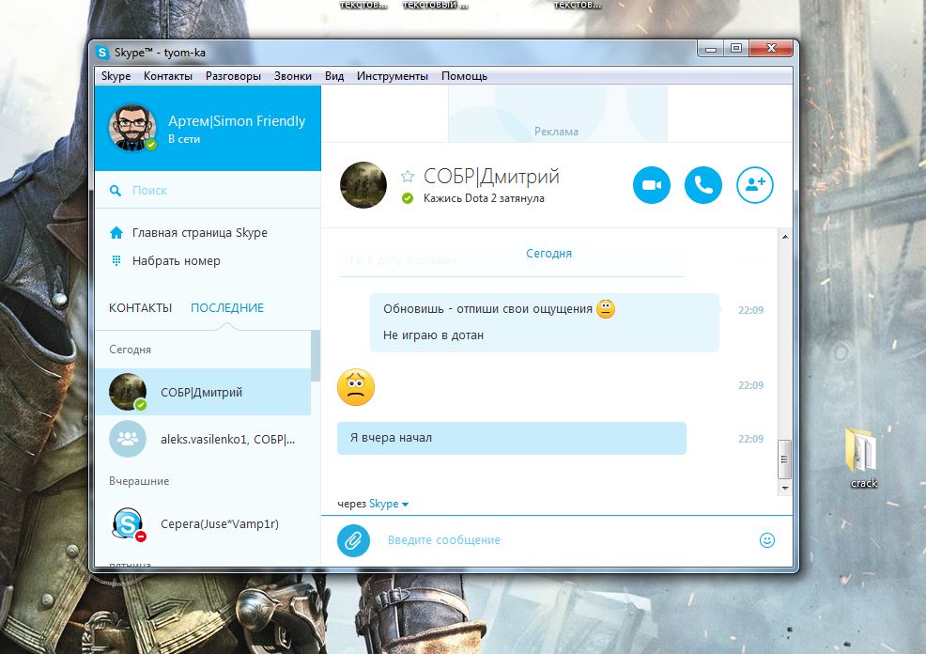Open the Вид menu
This screenshot has height=654, width=926.
(334, 76)
